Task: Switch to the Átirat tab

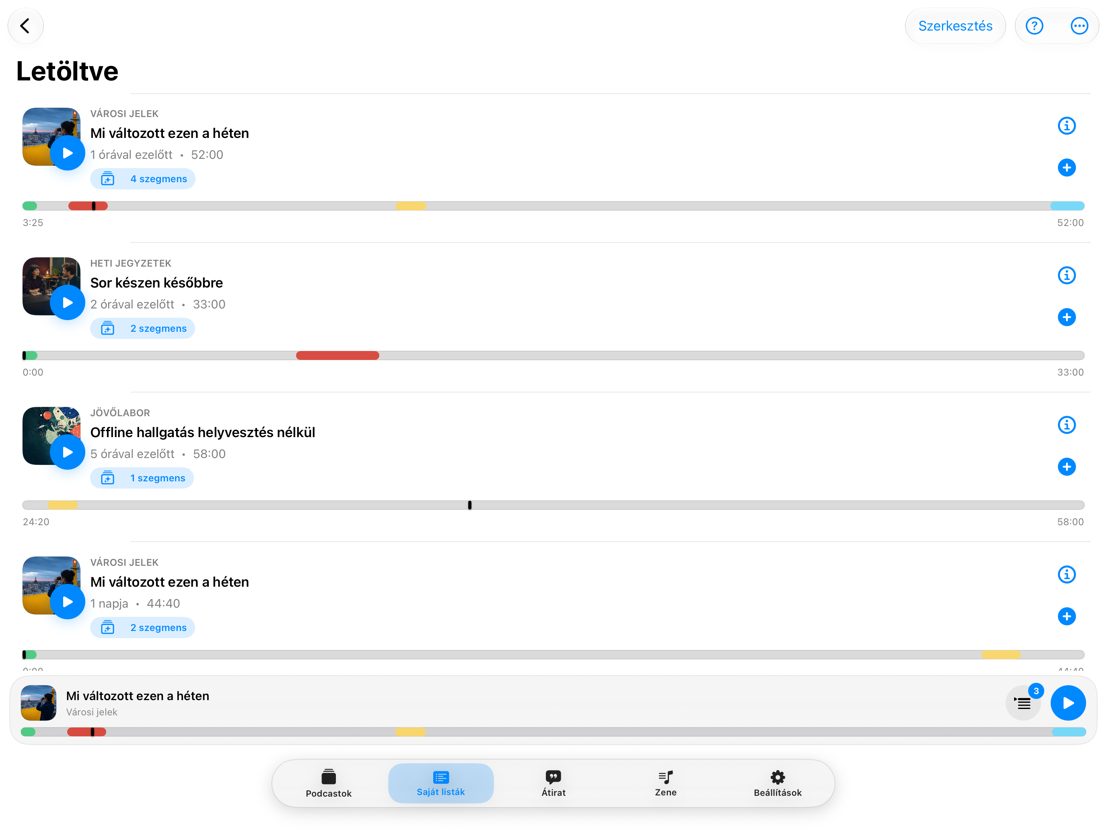Action: [x=553, y=783]
